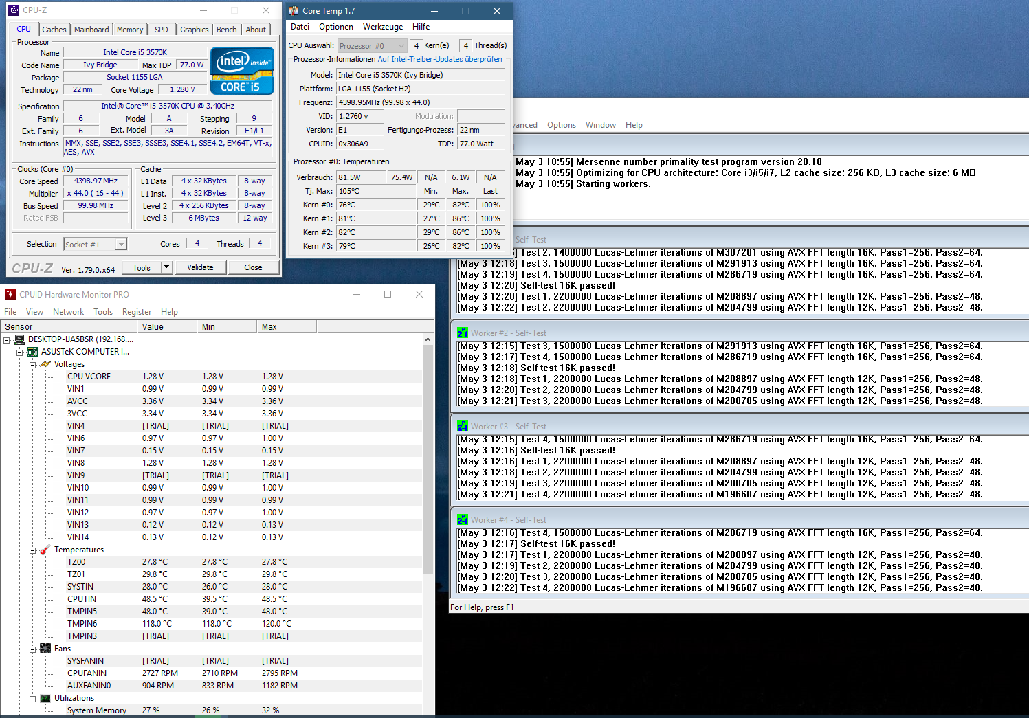Click Prime95 Worker #3 window icon
Screen dimensions: 1029x718
click(463, 426)
